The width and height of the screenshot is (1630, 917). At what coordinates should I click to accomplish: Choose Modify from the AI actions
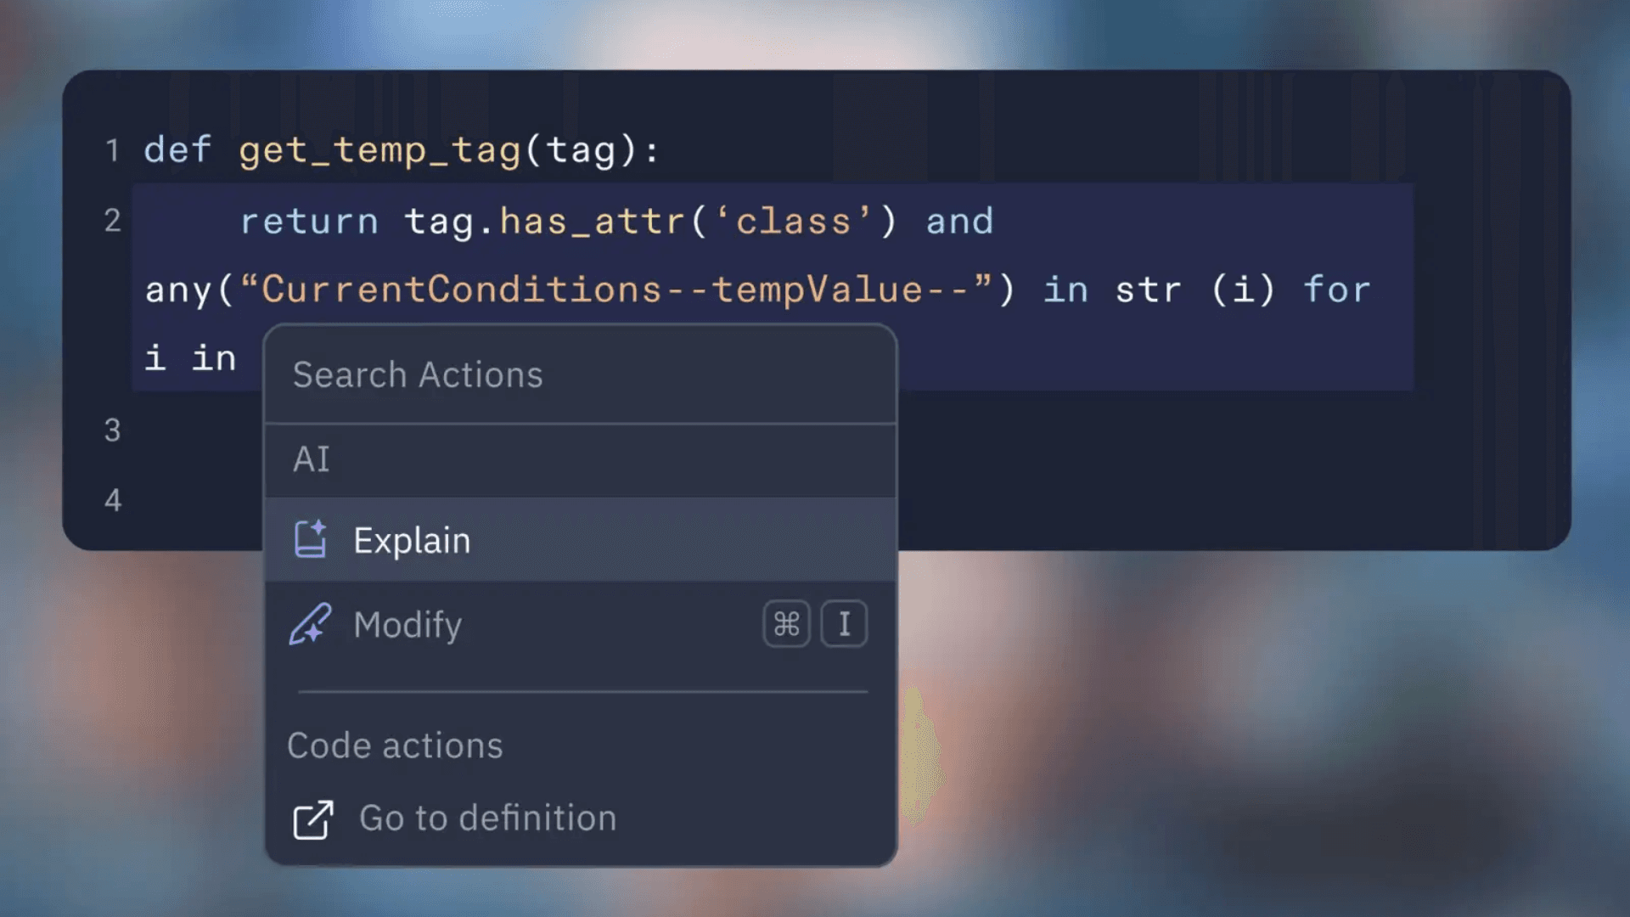(x=581, y=624)
